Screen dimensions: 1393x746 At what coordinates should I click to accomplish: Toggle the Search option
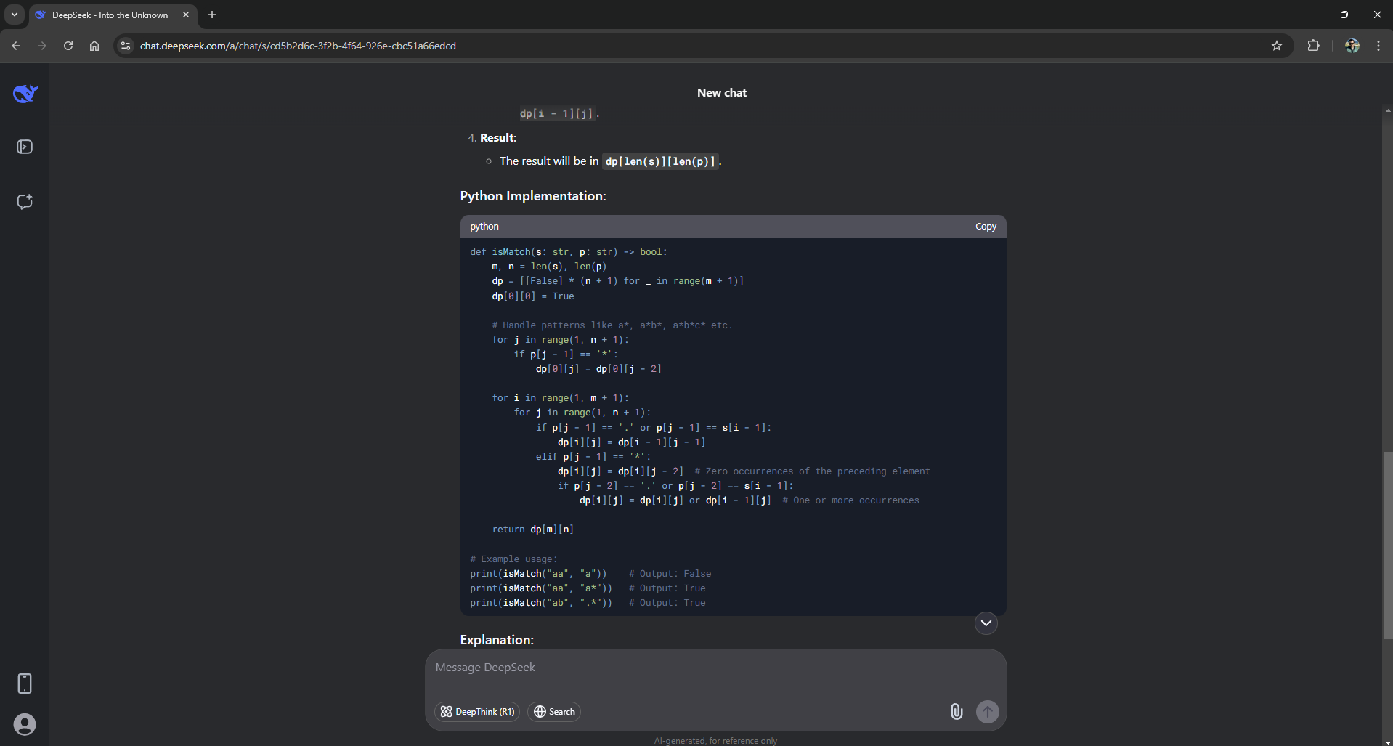coord(554,712)
